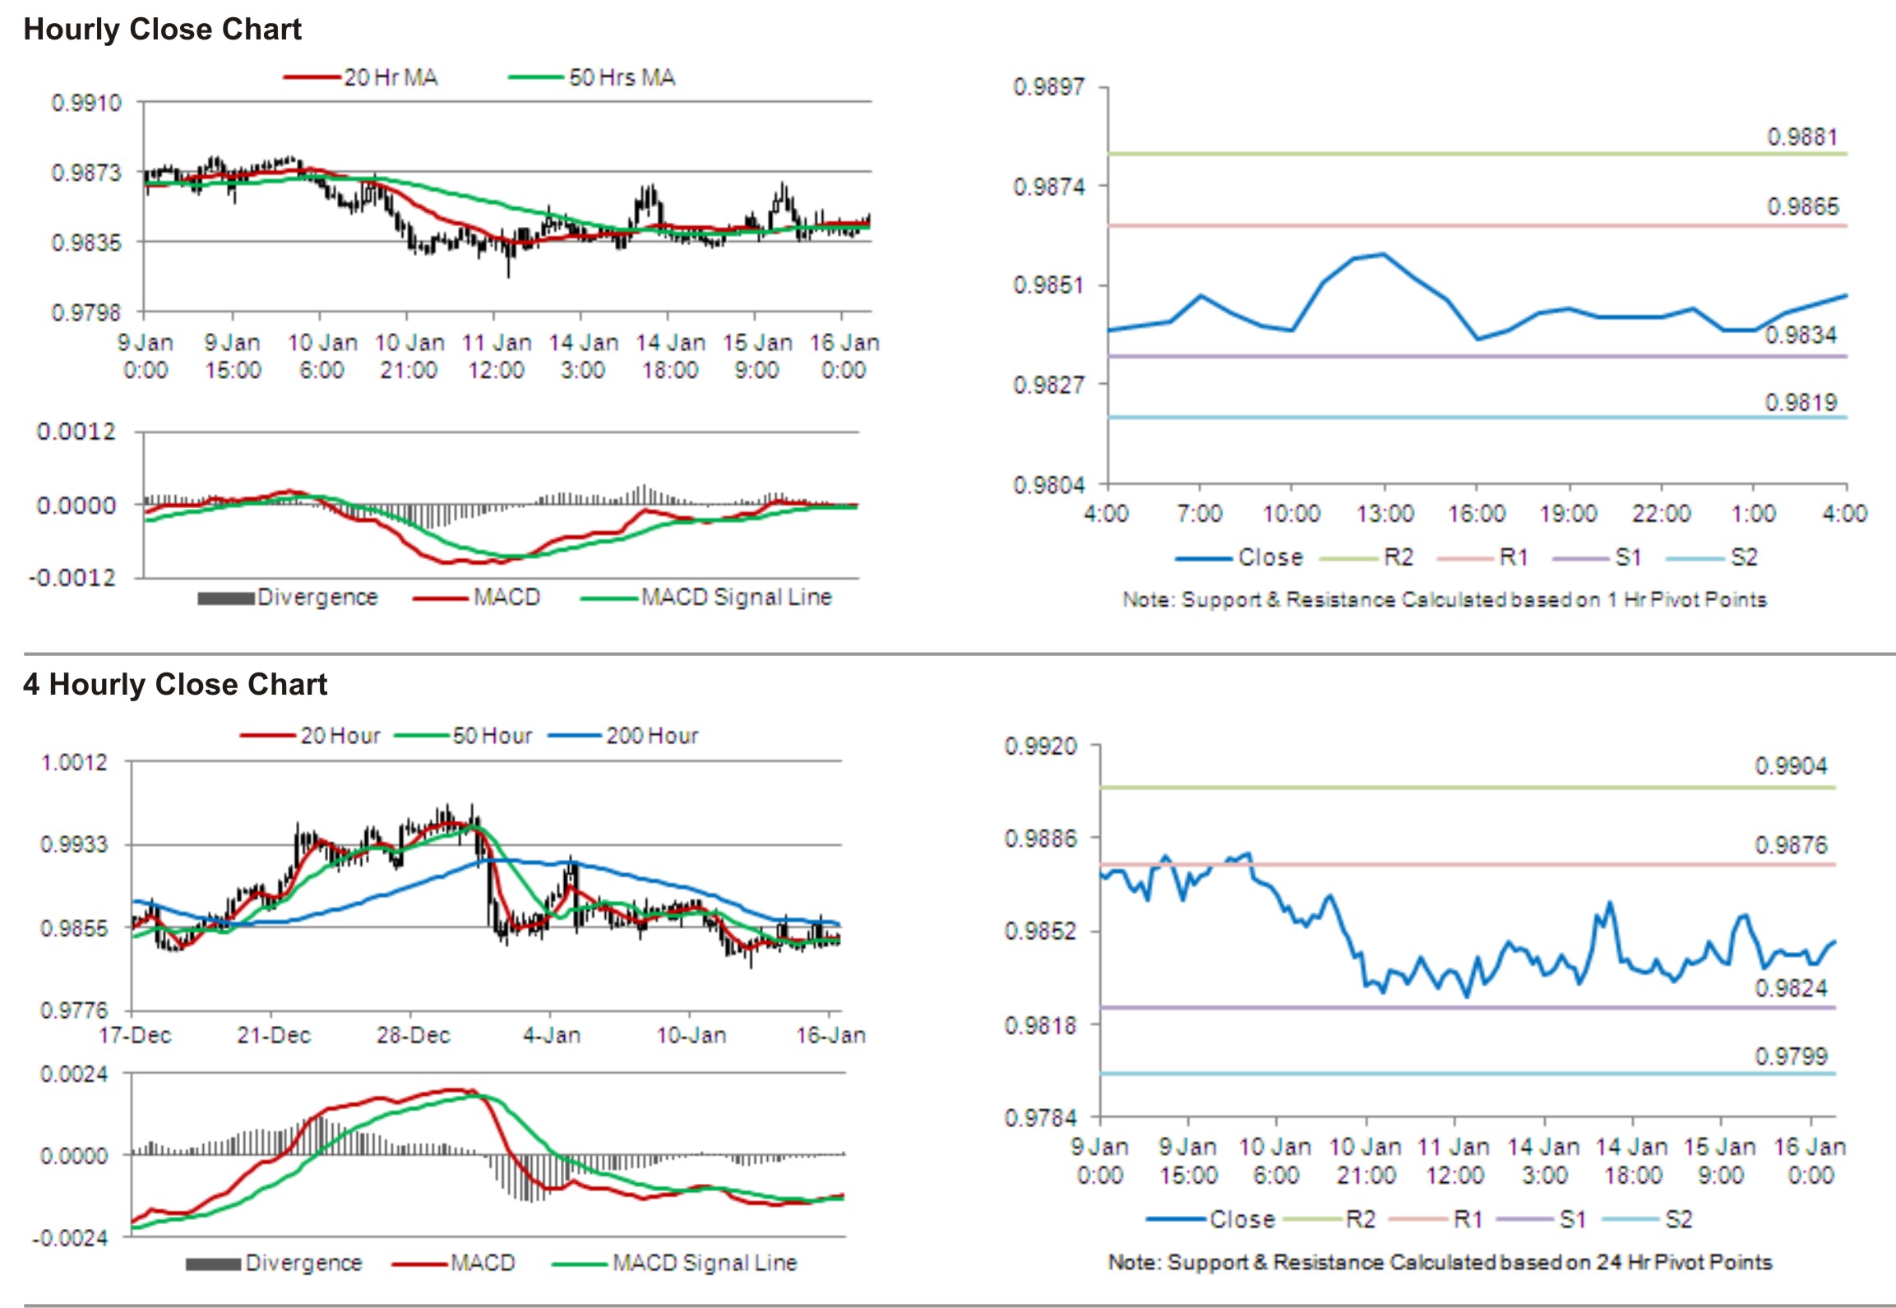Click the '10 Jan 21:00' hourly chart date label
Screen dimensions: 1896x1308
(x=409, y=357)
